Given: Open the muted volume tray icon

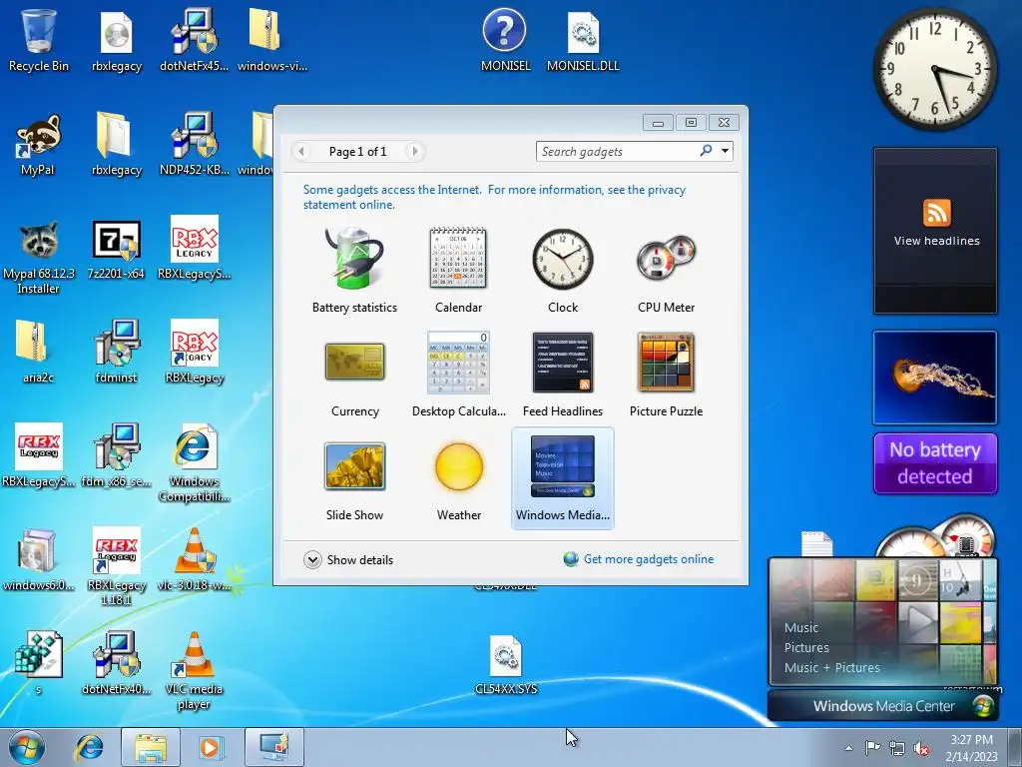Looking at the screenshot, I should click(921, 748).
